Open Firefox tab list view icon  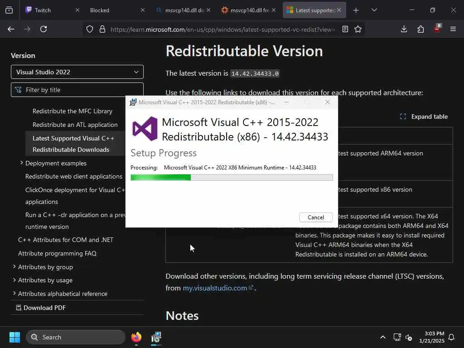(9, 10)
